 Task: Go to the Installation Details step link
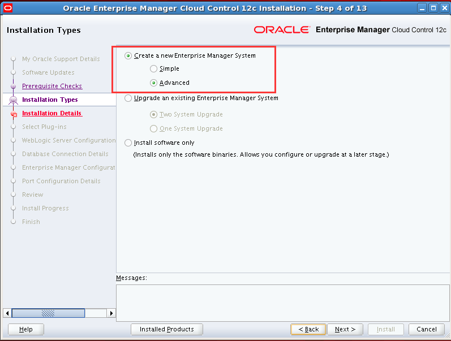point(52,113)
